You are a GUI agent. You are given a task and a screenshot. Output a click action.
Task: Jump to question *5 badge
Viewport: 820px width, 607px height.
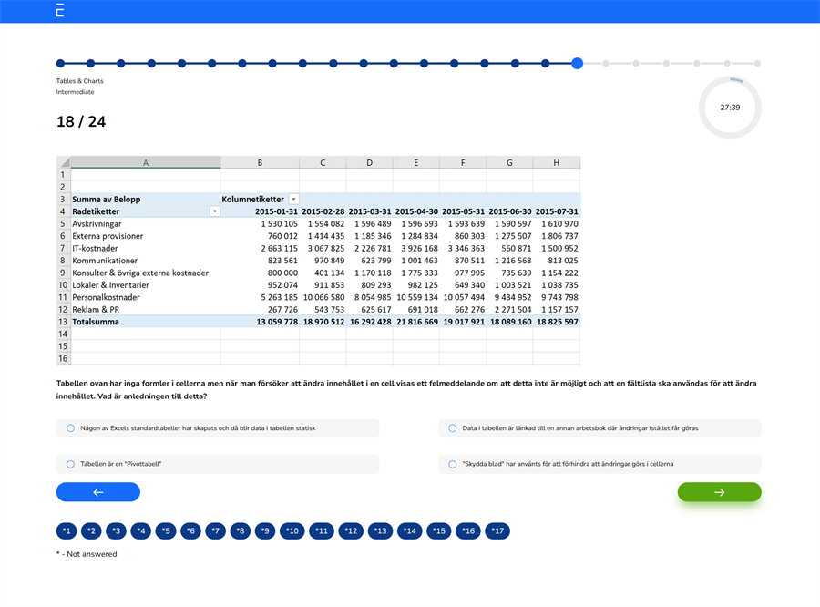(166, 530)
